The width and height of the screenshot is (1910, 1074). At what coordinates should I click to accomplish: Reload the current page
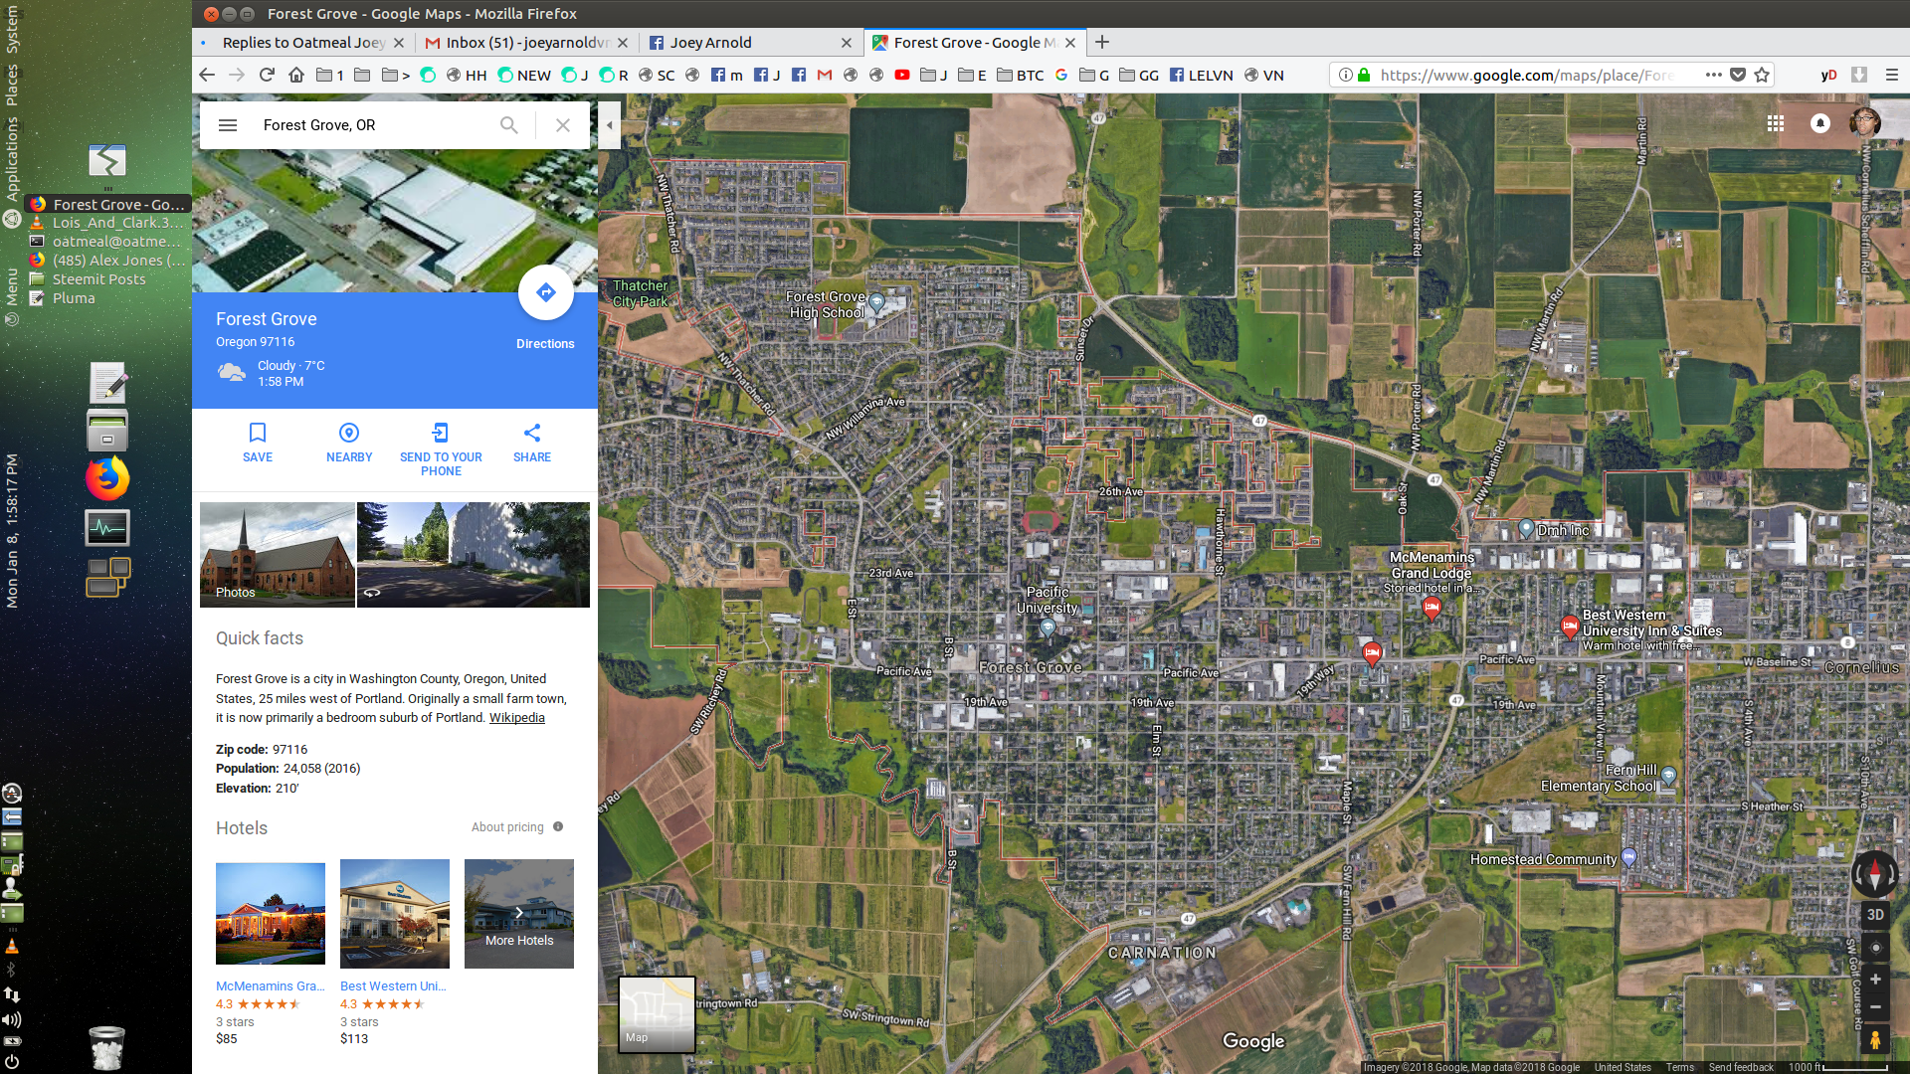[x=267, y=75]
